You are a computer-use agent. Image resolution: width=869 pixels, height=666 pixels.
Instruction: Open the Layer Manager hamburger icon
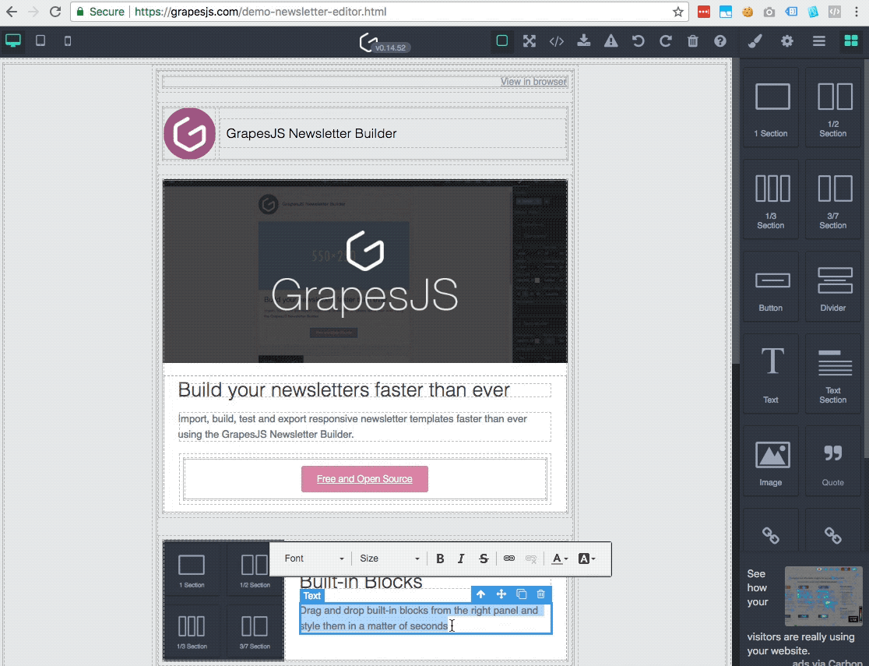[818, 41]
